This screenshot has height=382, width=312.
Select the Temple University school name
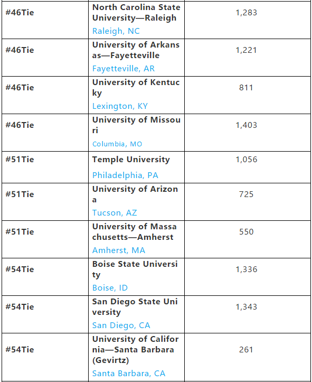click(x=131, y=160)
